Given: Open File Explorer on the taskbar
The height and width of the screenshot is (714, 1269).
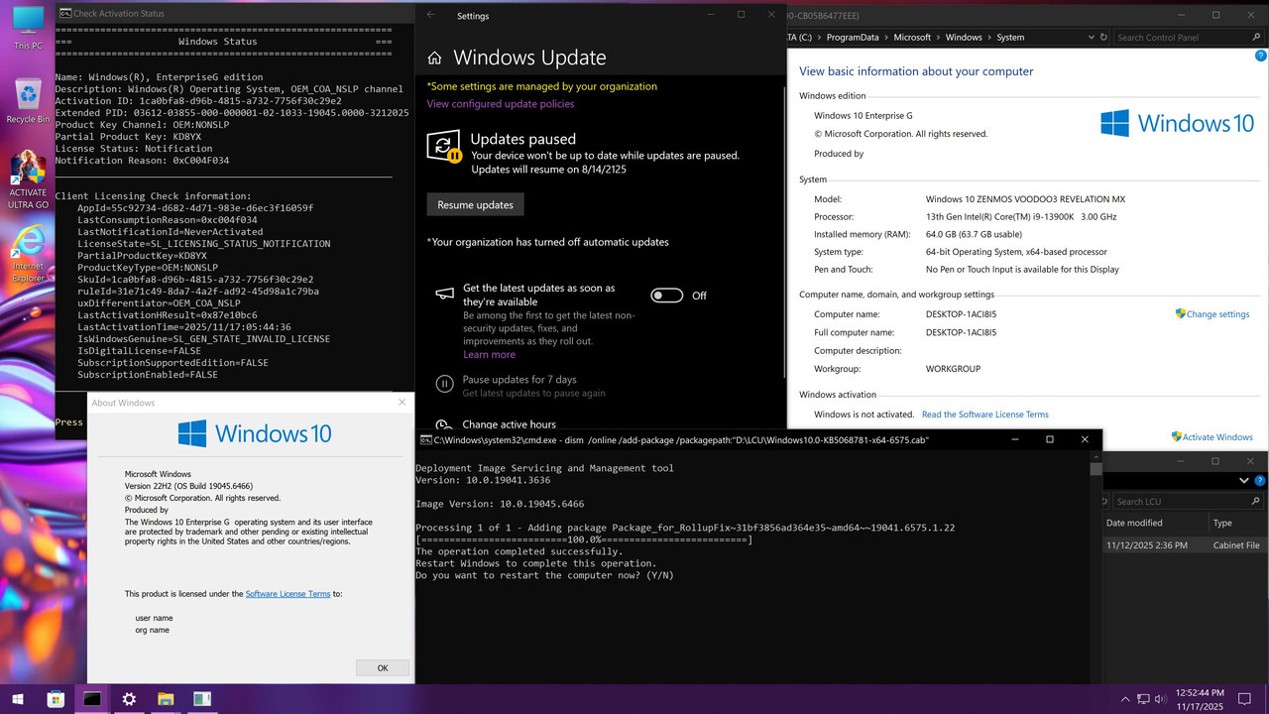Looking at the screenshot, I should 166,699.
